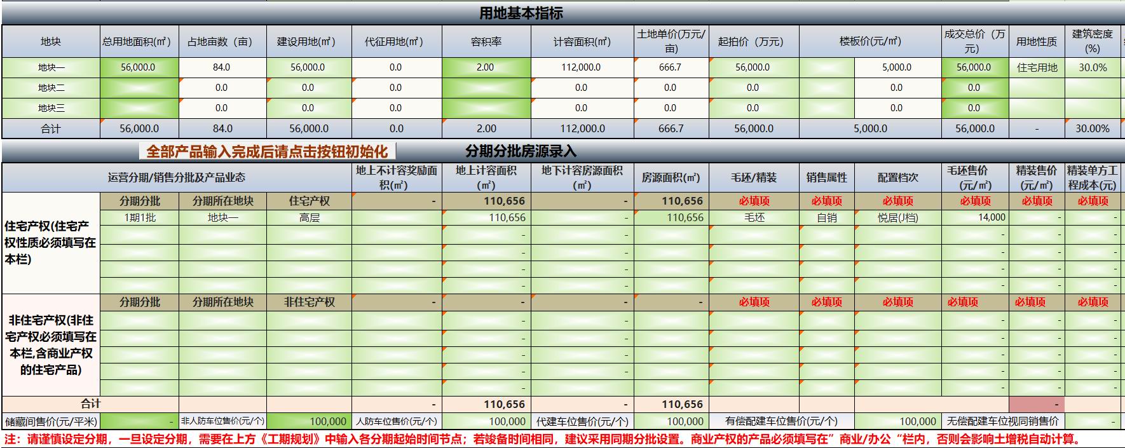This screenshot has height=448, width=1125.
Task: Click the empty 地块三 总用地面积 input cell
Action: click(139, 108)
